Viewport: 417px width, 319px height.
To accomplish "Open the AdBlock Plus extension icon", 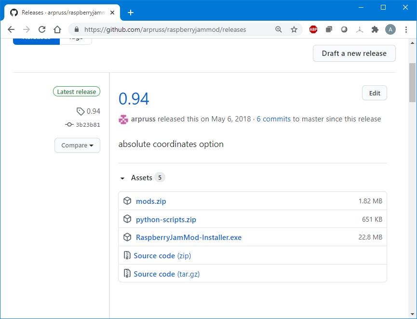I will [313, 29].
